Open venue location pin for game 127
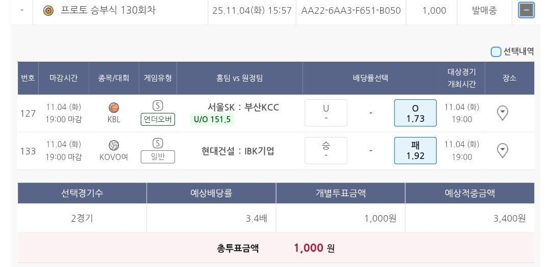 click(x=503, y=113)
